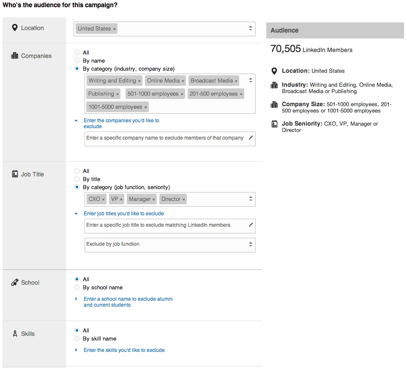Choose 'By skill name' radio option
407x368 pixels.
click(77, 339)
